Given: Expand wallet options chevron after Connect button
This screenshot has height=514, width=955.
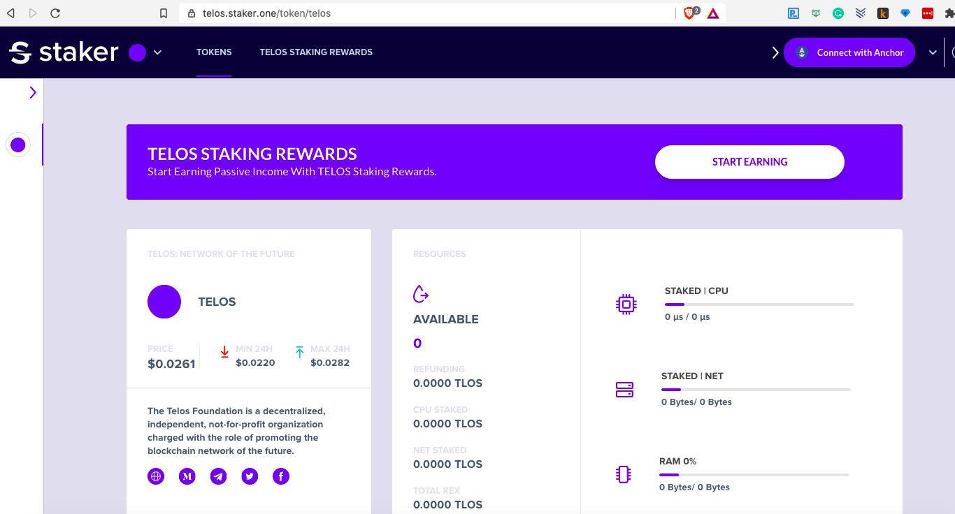Looking at the screenshot, I should pyautogui.click(x=933, y=52).
